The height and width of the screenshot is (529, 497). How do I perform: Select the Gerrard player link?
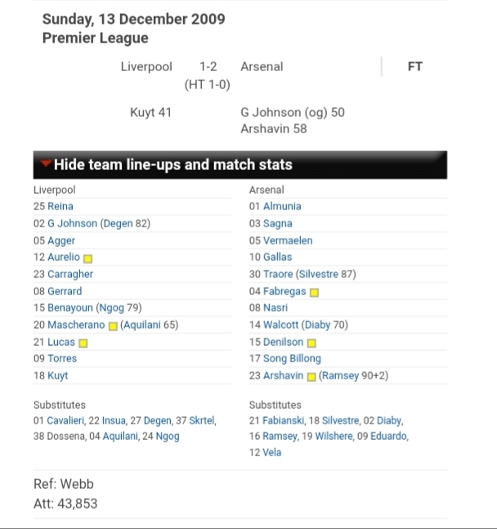point(65,292)
